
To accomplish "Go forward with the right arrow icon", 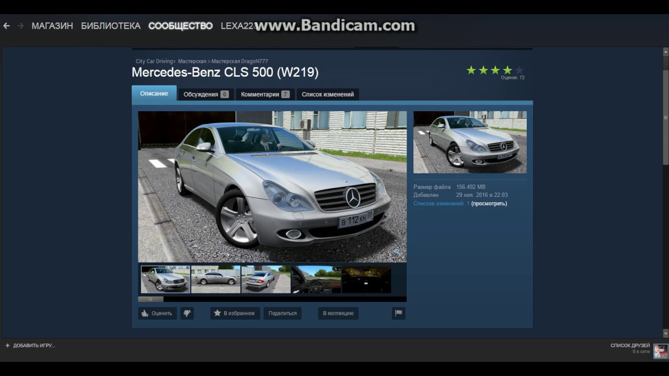I will click(x=20, y=26).
